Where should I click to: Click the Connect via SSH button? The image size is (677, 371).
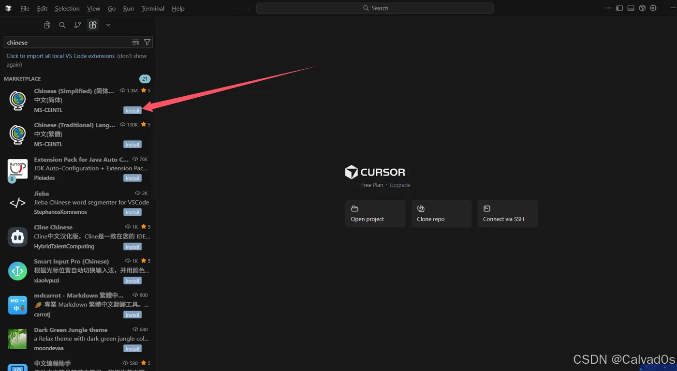coord(508,213)
